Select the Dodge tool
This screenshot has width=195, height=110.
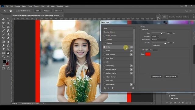3,46
